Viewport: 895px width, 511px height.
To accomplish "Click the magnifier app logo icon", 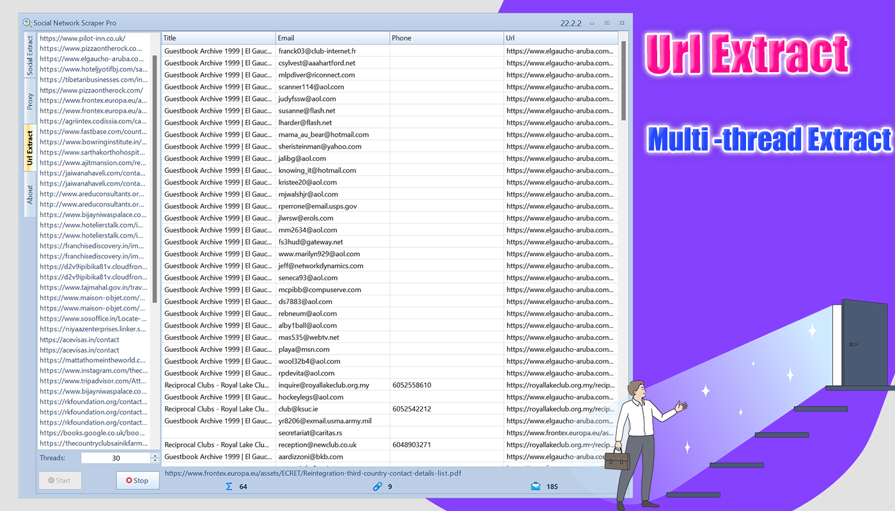I will coord(26,22).
